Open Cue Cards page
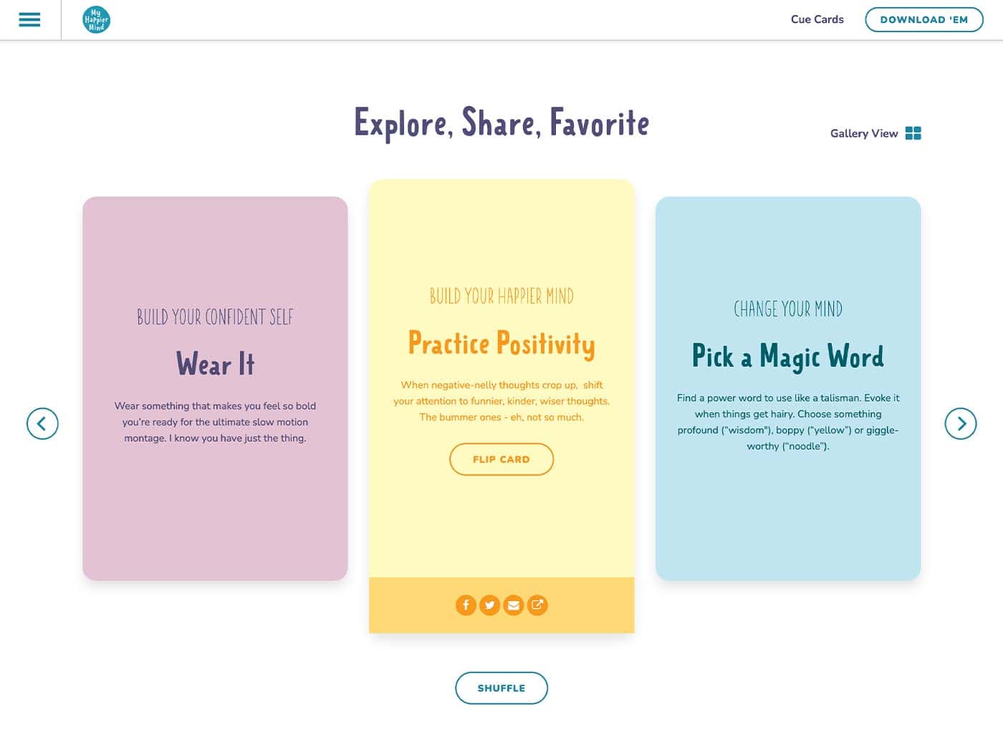Image resolution: width=1003 pixels, height=752 pixels. click(817, 19)
